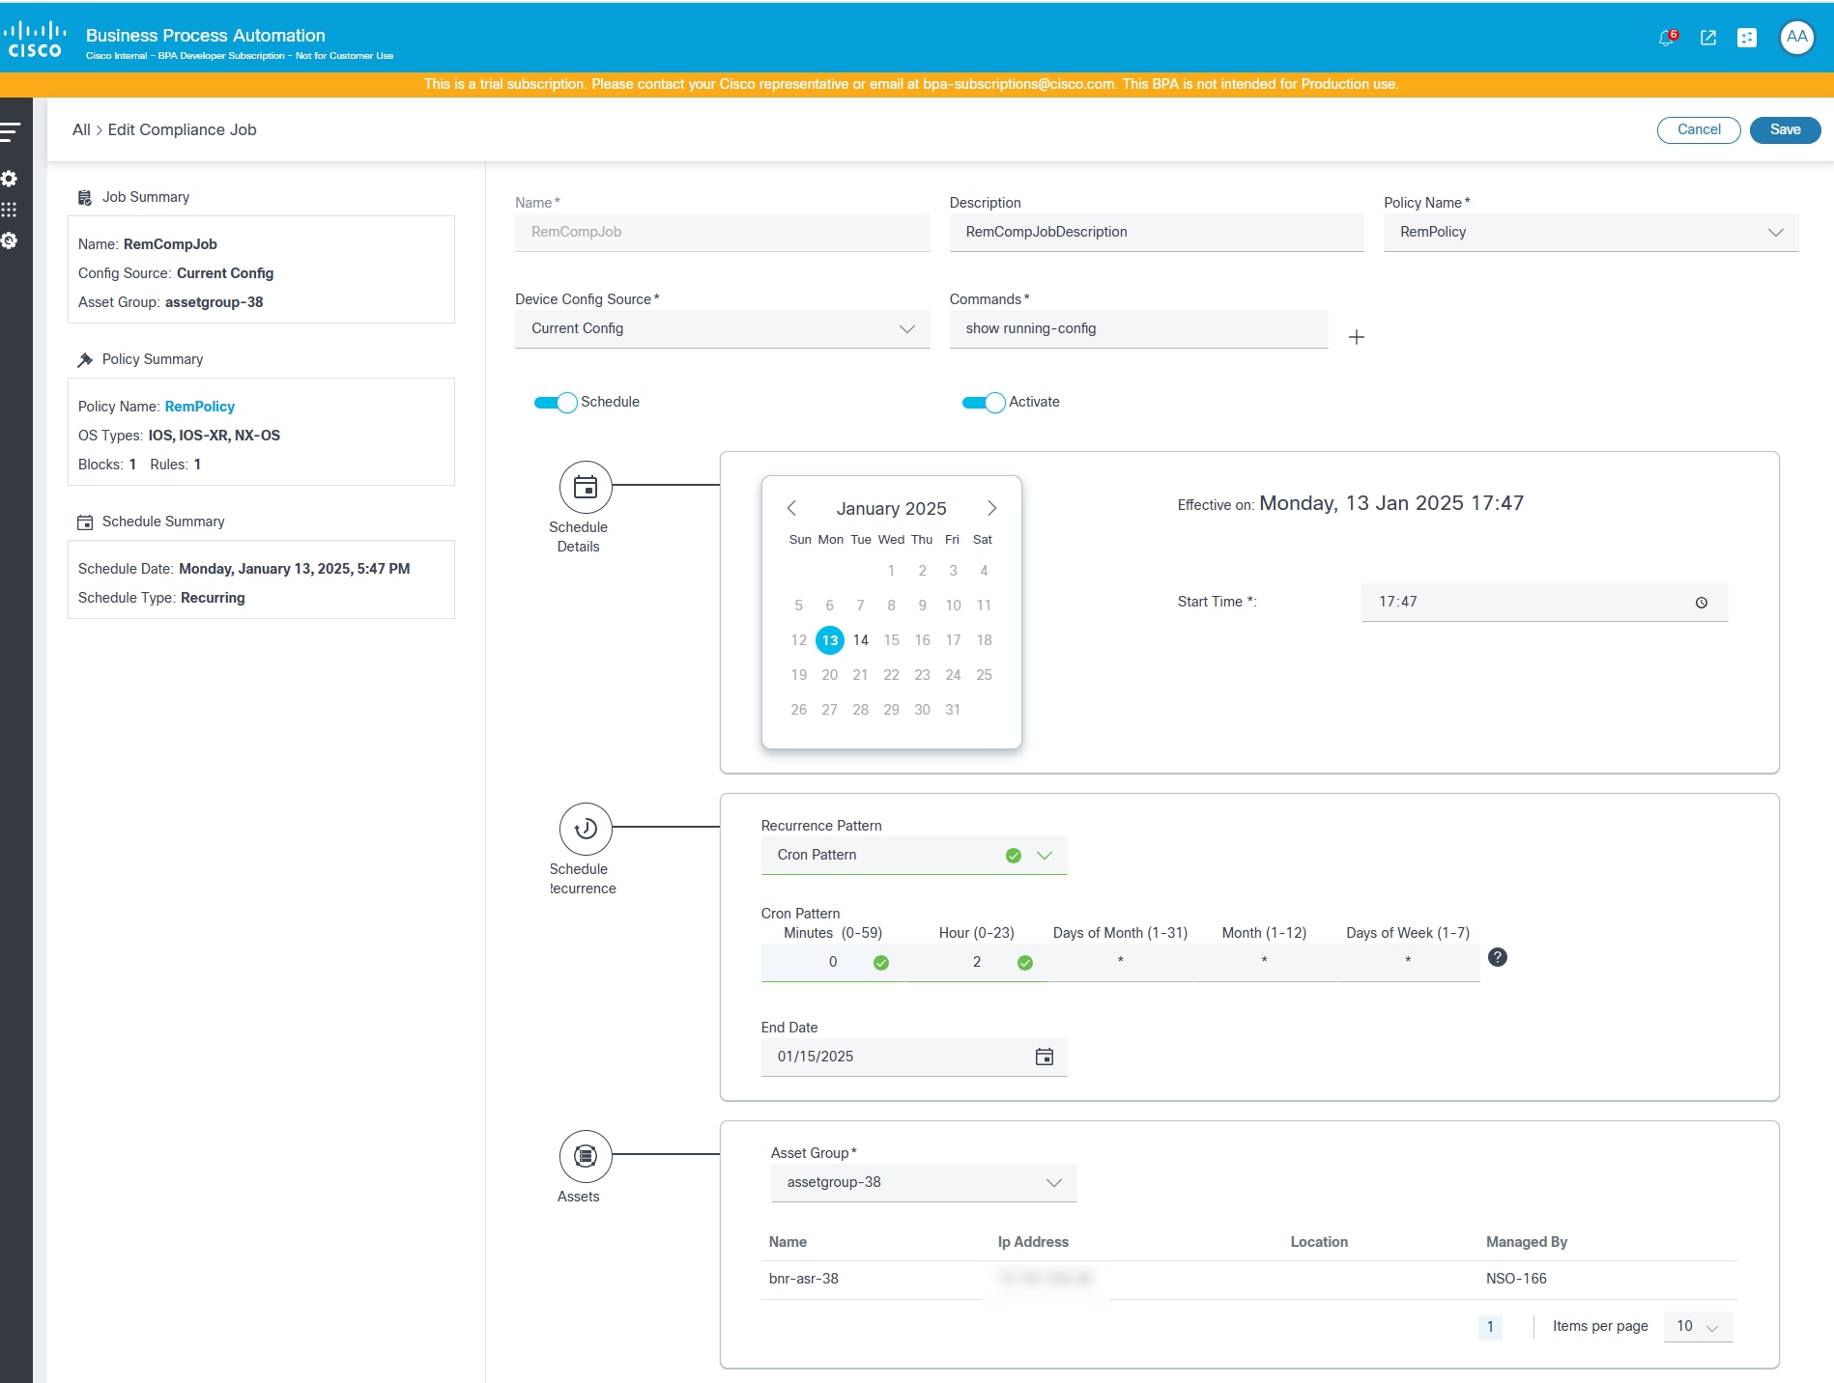Toggle the hamburger sidebar menu
Image resolution: width=1834 pixels, height=1383 pixels.
(x=11, y=131)
